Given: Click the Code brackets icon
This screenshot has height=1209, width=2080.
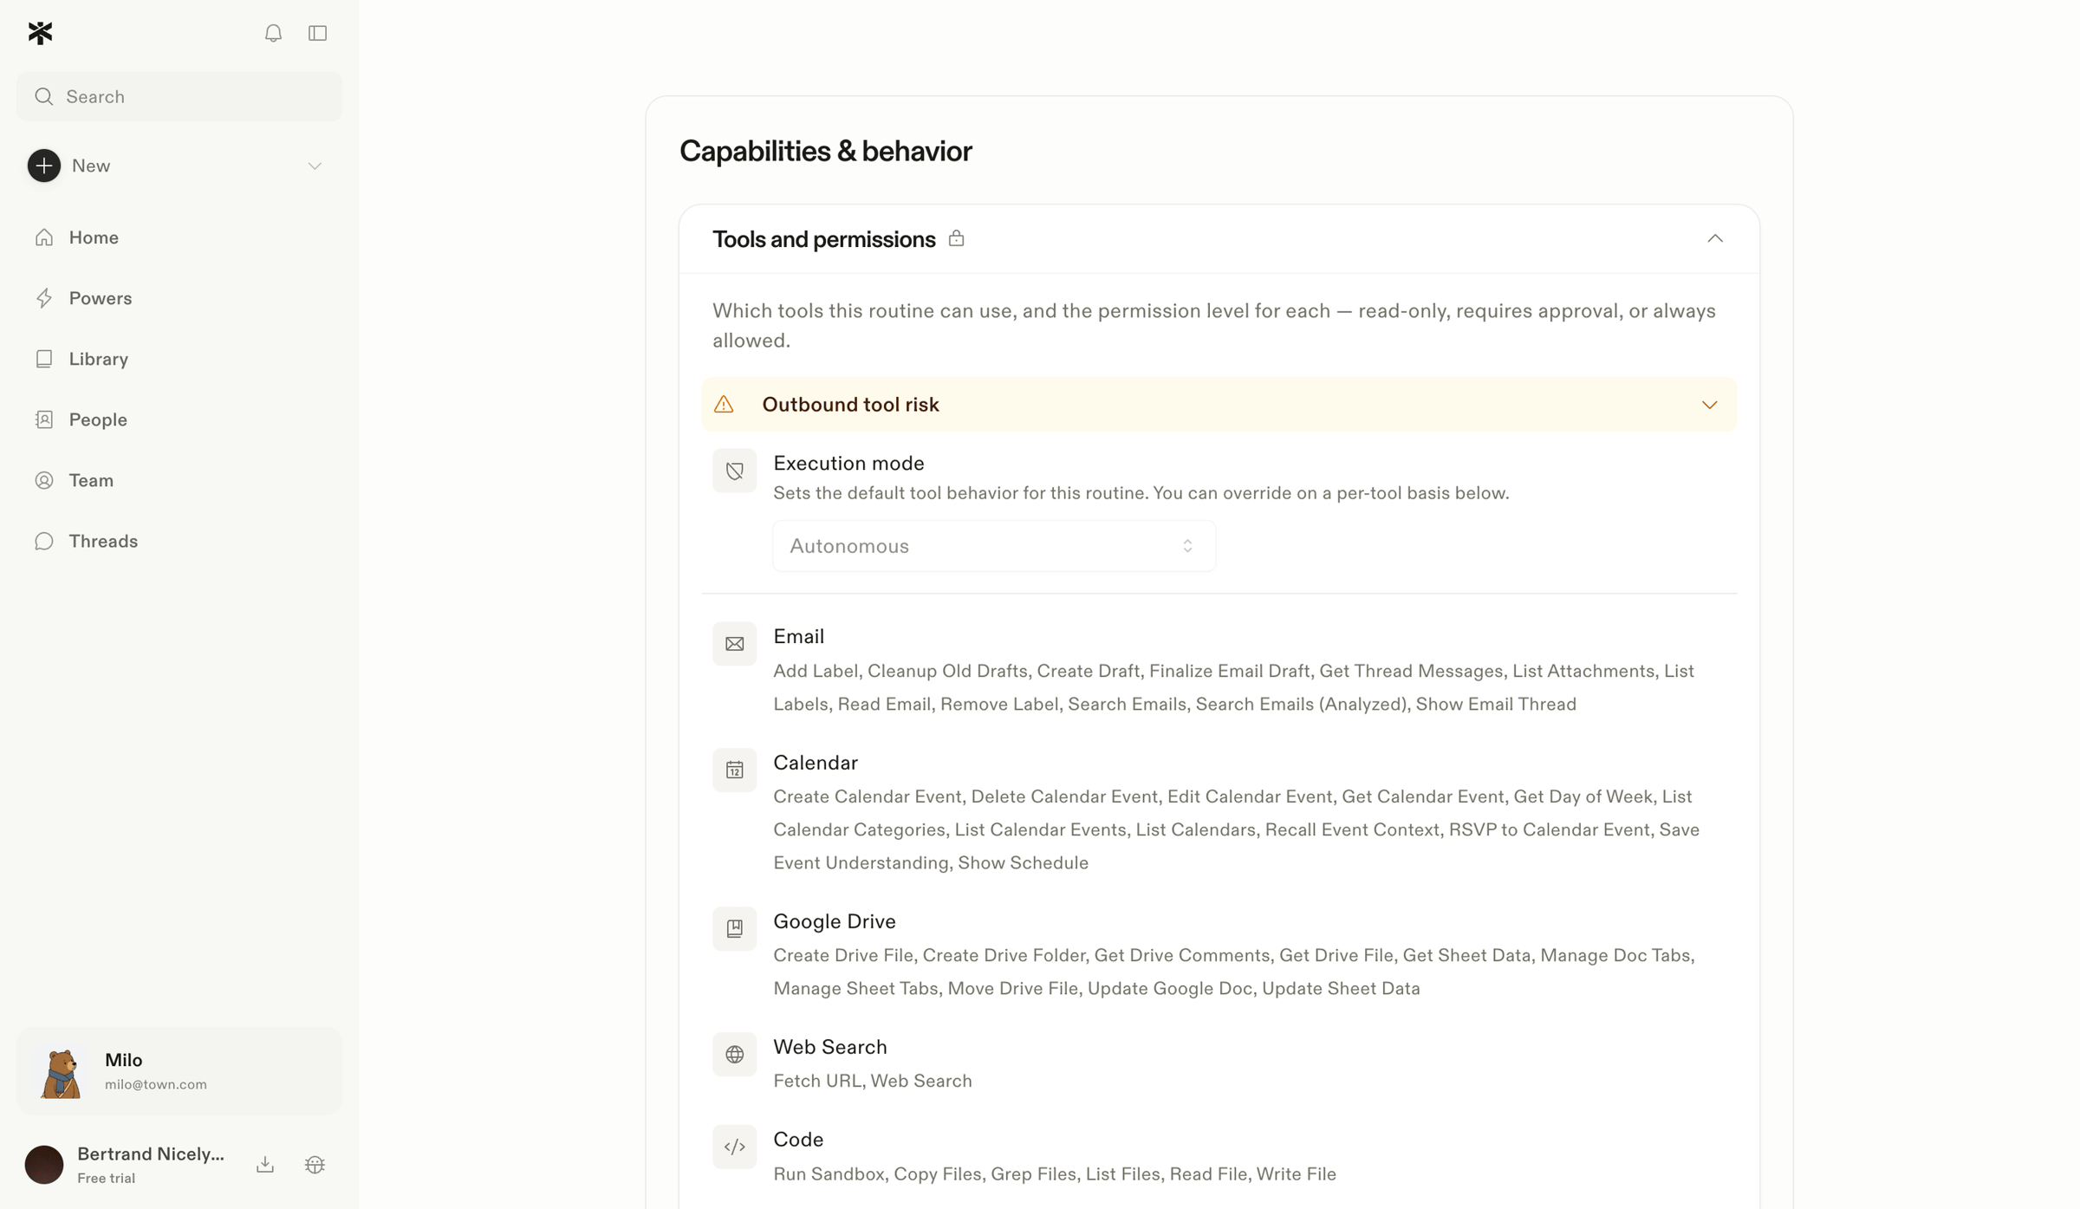Looking at the screenshot, I should click(x=734, y=1147).
